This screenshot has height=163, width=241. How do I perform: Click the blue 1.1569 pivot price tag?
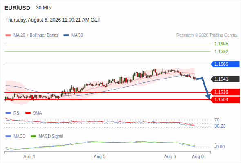point(225,64)
